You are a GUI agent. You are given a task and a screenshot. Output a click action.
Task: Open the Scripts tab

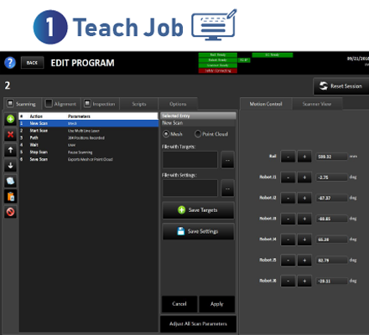(139, 104)
